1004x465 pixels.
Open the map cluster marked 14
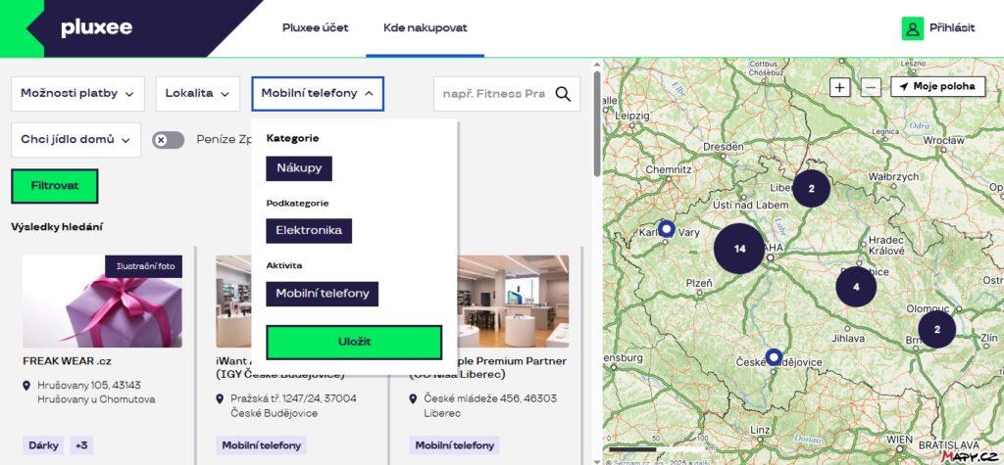coord(739,249)
